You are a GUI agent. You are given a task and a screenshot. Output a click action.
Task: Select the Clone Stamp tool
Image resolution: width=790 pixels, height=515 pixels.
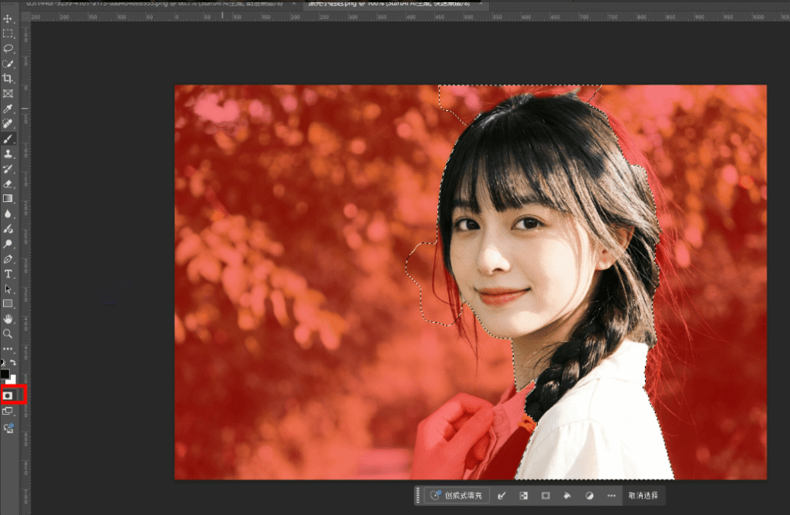(8, 154)
